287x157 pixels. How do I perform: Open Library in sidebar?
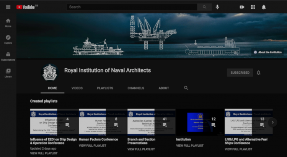click(8, 73)
